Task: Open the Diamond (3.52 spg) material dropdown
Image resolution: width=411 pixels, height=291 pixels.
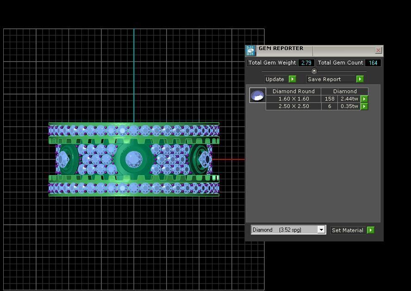Action: 321,230
